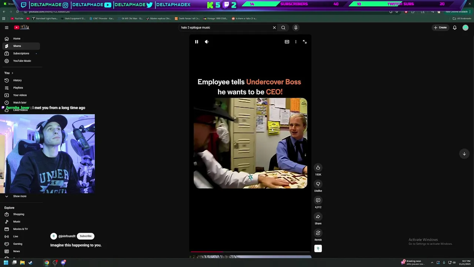Screen dimensions: 474x267
Task: Open Shopping under Explore
Action: click(x=21, y=214)
